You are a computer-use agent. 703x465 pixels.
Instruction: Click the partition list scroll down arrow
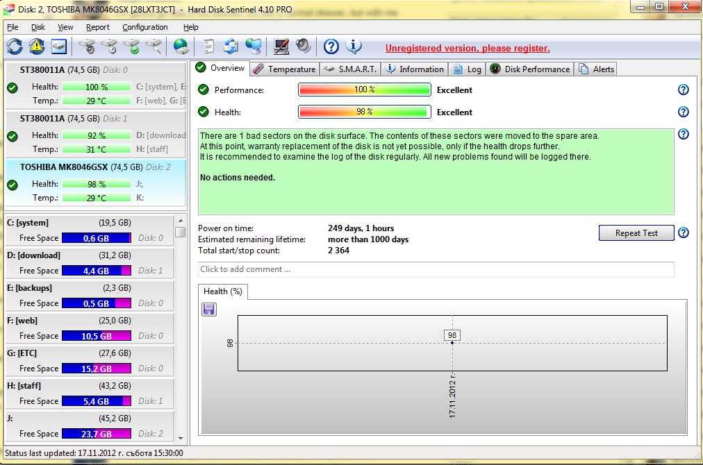pyautogui.click(x=180, y=438)
